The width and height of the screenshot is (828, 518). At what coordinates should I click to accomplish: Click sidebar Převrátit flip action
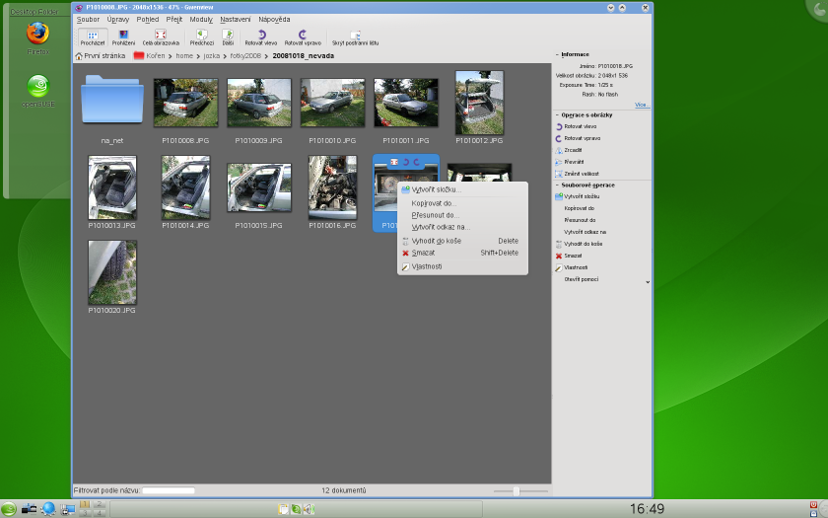click(570, 162)
